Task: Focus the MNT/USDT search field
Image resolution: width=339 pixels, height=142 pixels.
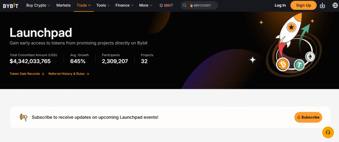Action: pos(199,5)
